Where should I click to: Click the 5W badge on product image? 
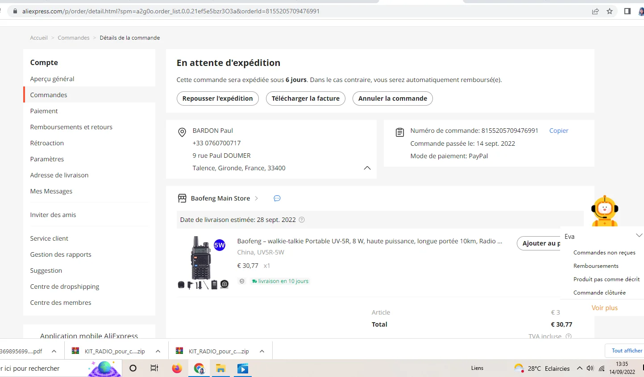coord(220,245)
